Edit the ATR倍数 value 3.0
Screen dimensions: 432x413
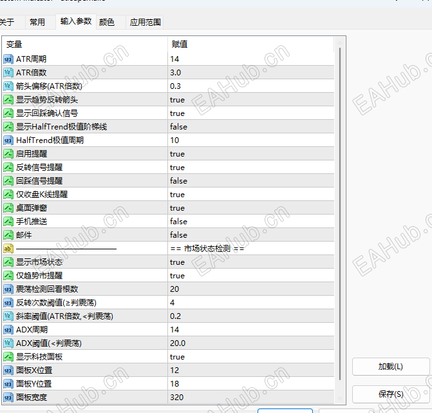250,73
